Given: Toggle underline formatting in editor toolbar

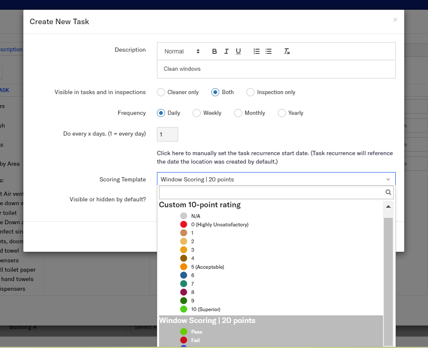Looking at the screenshot, I should tap(238, 51).
